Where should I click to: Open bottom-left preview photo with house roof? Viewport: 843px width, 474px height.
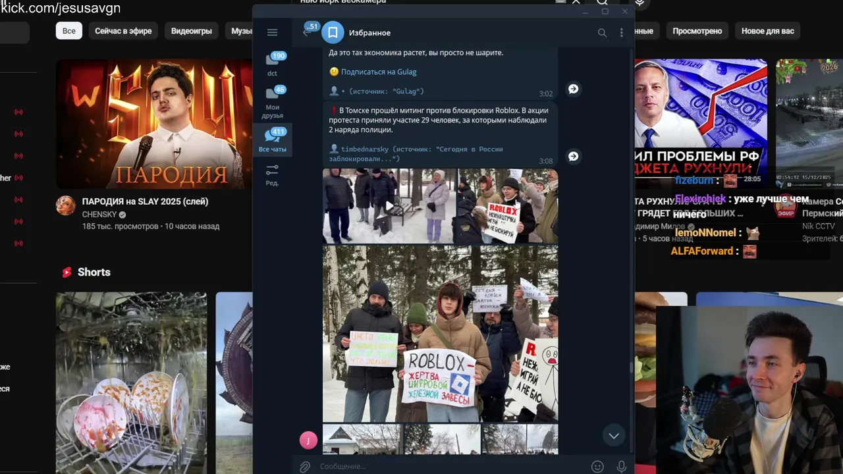pyautogui.click(x=362, y=439)
